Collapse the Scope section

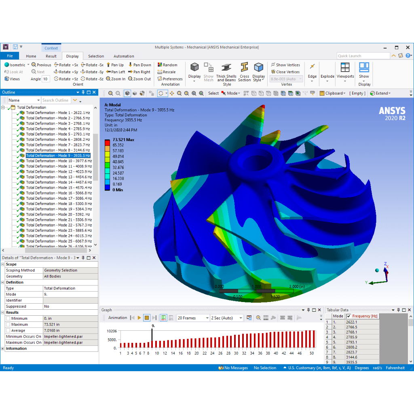point(3,264)
